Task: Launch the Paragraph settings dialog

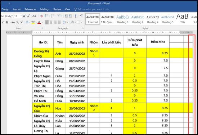Action: pyautogui.click(x=82, y=28)
